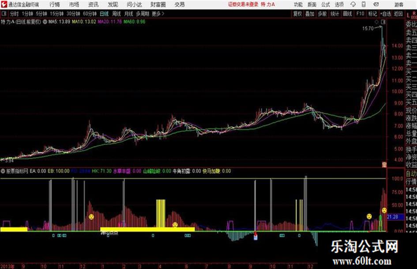
Task: Open the 市场 menu
Action: pos(74,4)
